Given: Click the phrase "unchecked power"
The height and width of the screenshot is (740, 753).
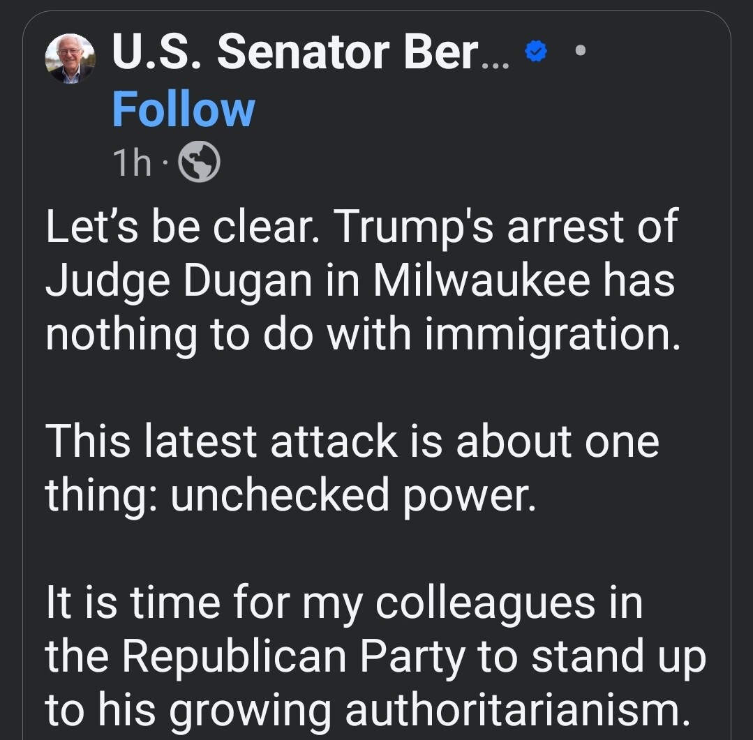Looking at the screenshot, I should click(x=353, y=496).
